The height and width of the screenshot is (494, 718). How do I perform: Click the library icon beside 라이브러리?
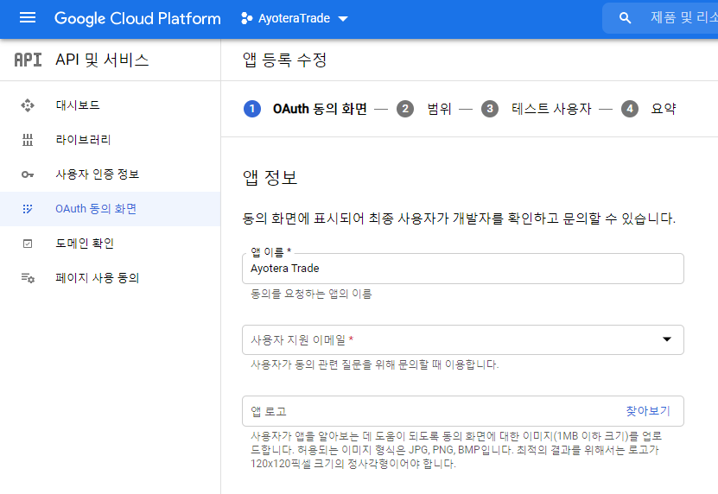(28, 140)
